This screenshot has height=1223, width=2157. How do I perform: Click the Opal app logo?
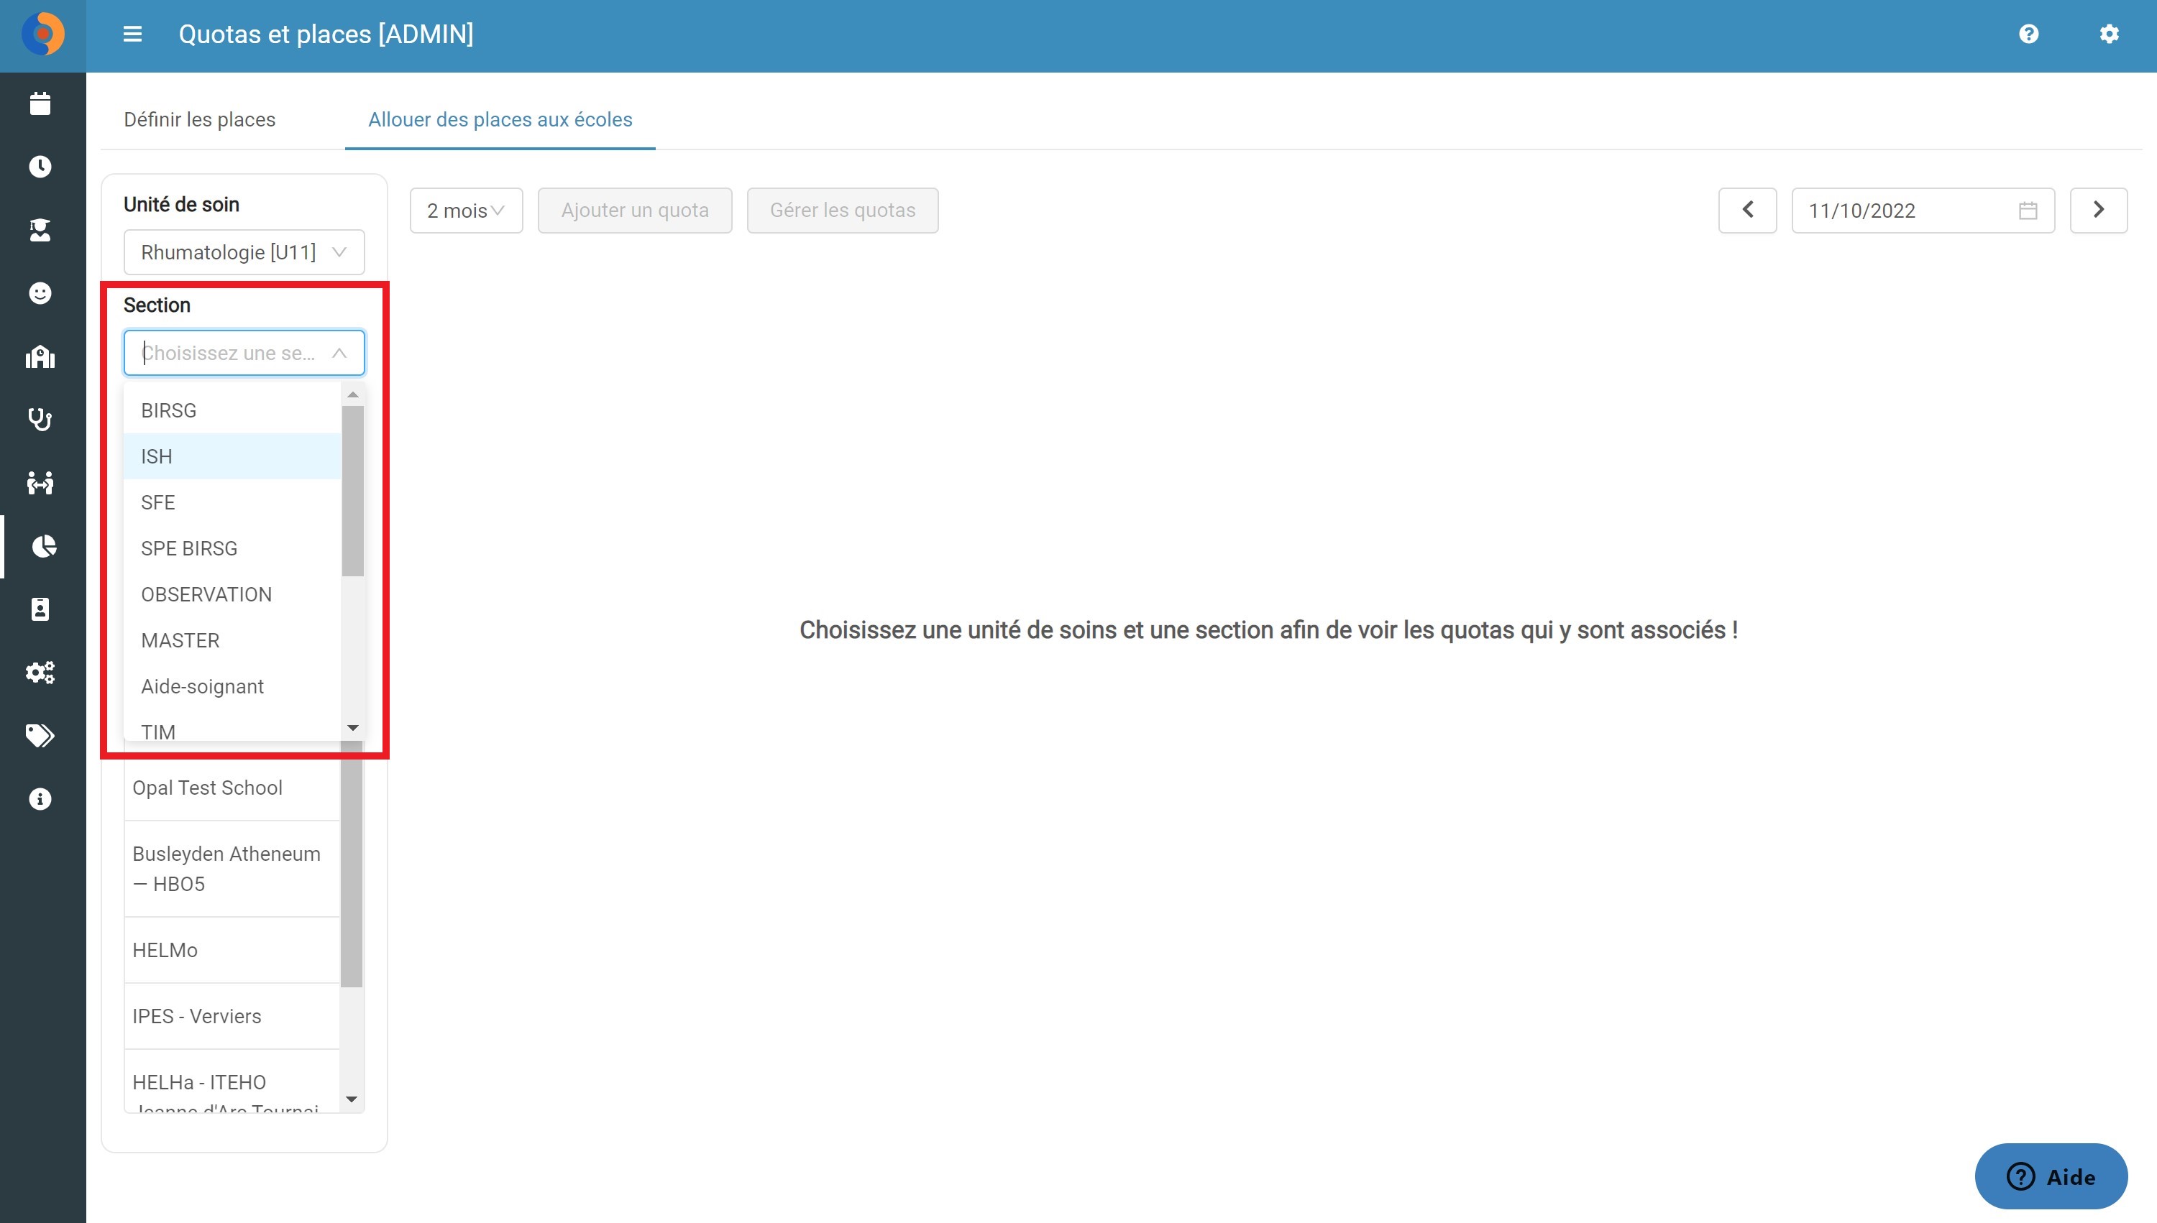(43, 34)
